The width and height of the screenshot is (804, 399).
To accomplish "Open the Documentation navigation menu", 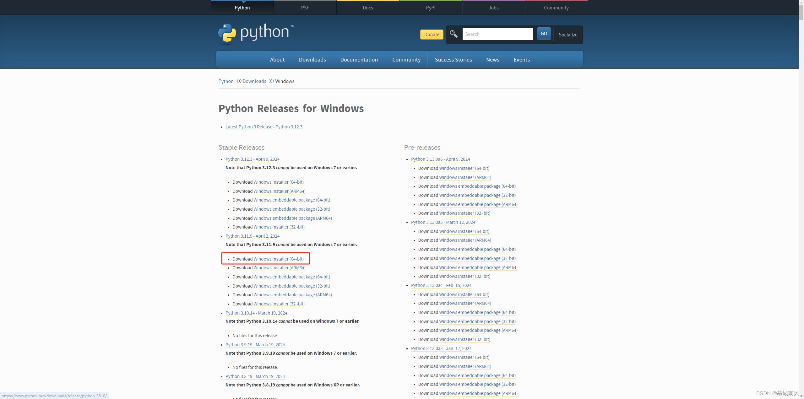I will tap(359, 60).
